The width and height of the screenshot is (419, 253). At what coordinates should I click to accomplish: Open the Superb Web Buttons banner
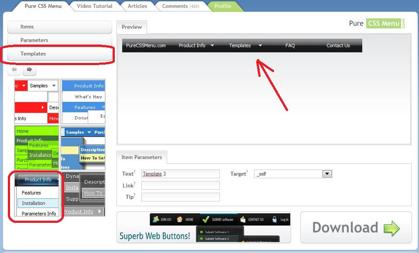[x=204, y=227]
